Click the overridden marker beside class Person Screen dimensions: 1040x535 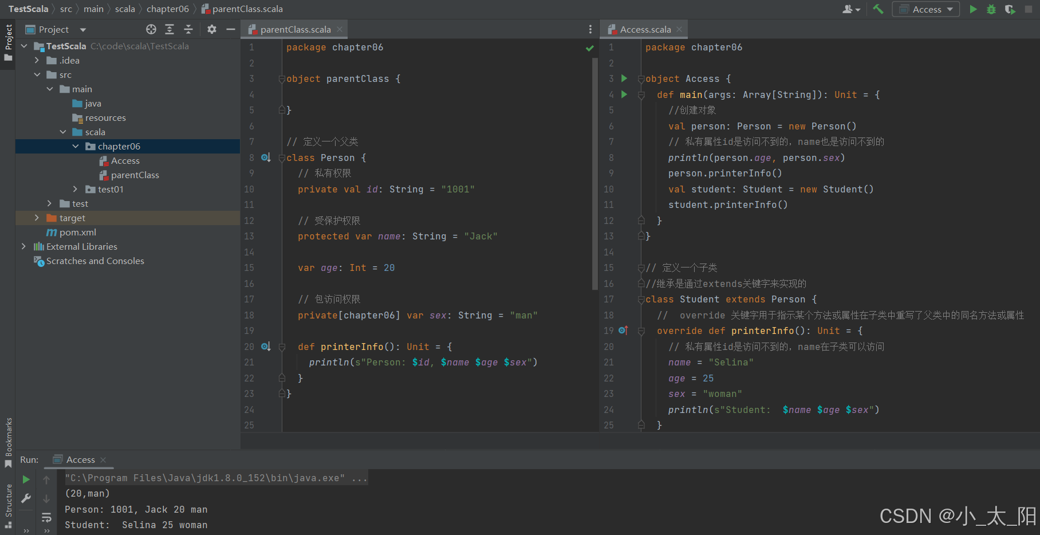point(266,158)
